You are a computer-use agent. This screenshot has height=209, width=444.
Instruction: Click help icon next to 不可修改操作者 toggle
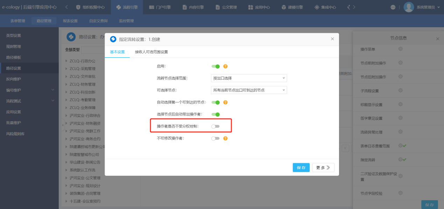point(225,138)
